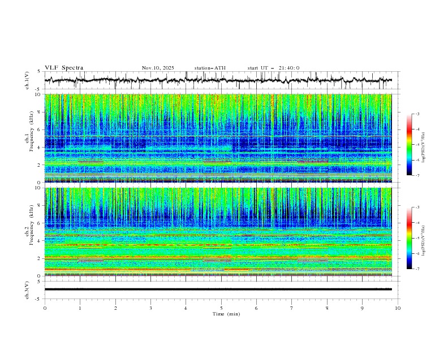448x346 pixels.
Task: Click the ch.1 voltage waveform trace
Action: [218, 80]
